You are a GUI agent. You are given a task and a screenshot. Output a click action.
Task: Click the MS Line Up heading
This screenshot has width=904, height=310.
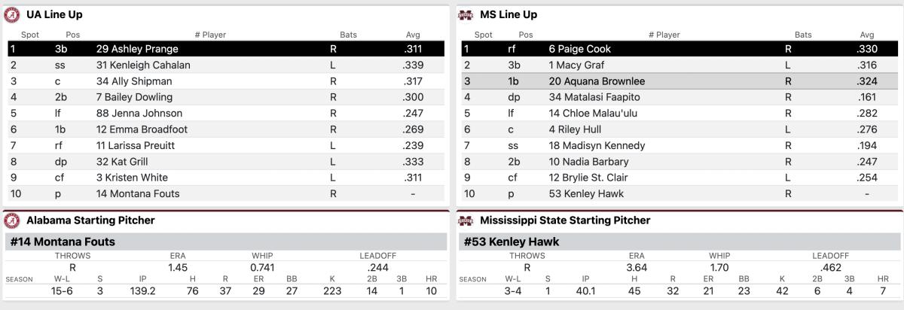click(508, 14)
